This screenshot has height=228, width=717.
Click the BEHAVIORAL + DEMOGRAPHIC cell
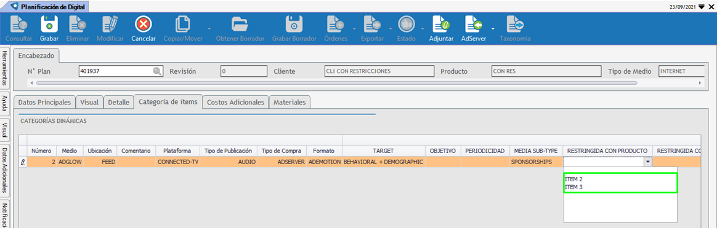[383, 162]
